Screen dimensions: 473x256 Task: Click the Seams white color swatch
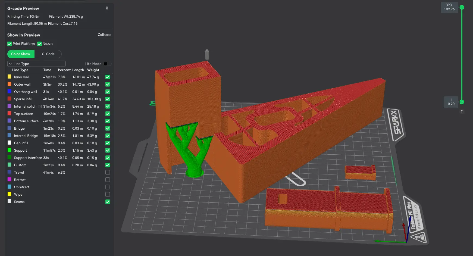(9, 201)
